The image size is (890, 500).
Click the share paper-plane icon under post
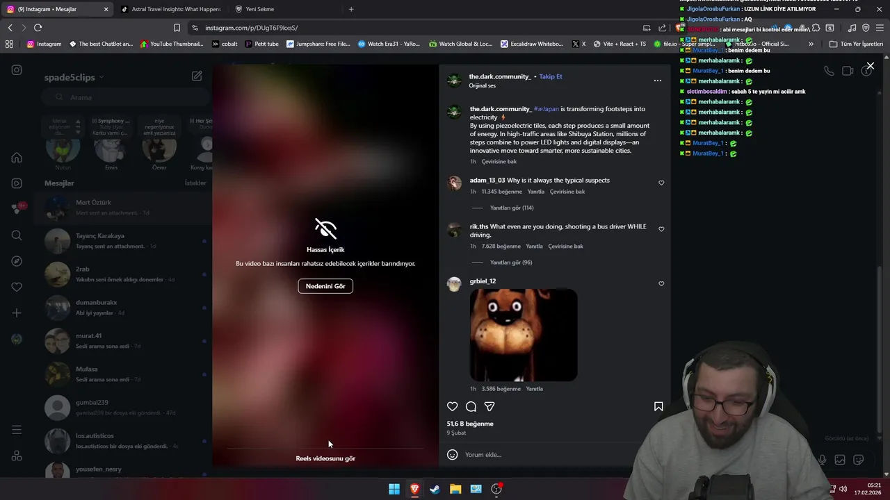click(x=489, y=407)
